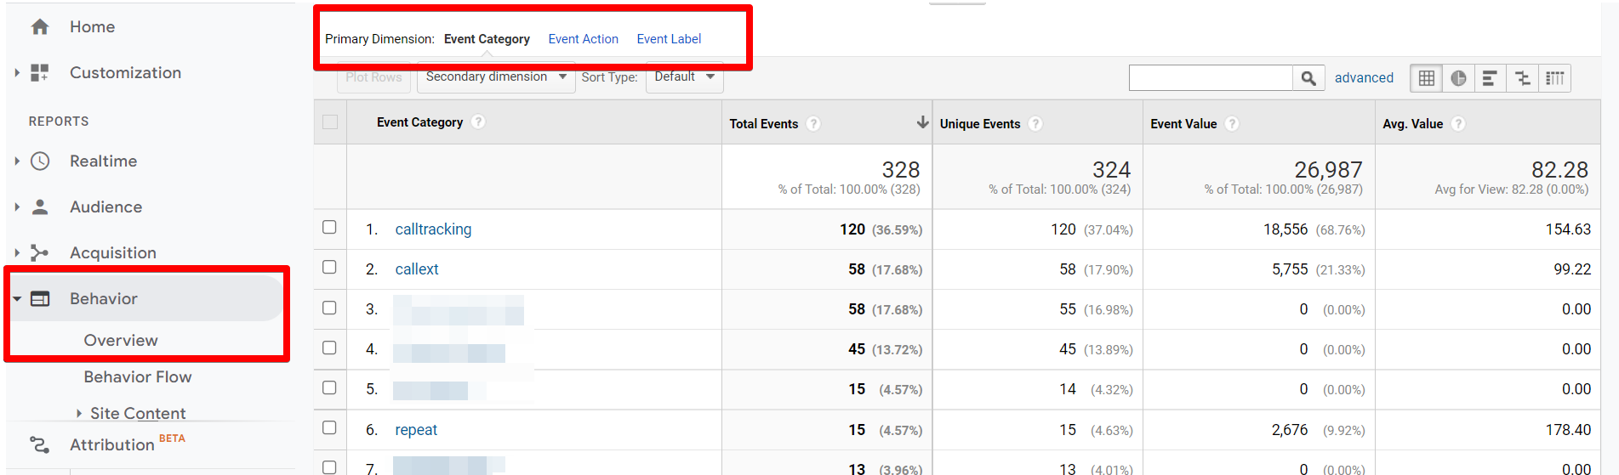Click the Audience menu label
1619x475 pixels.
(105, 207)
